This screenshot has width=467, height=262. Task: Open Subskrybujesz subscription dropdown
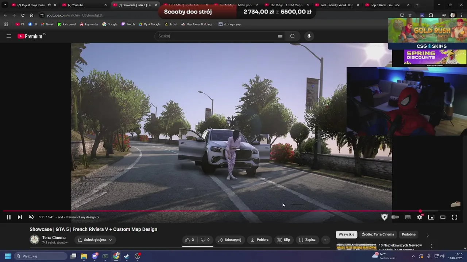tap(95, 240)
